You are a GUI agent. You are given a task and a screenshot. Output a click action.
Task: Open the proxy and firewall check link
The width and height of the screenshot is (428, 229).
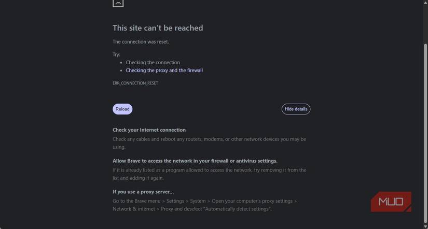coord(164,70)
